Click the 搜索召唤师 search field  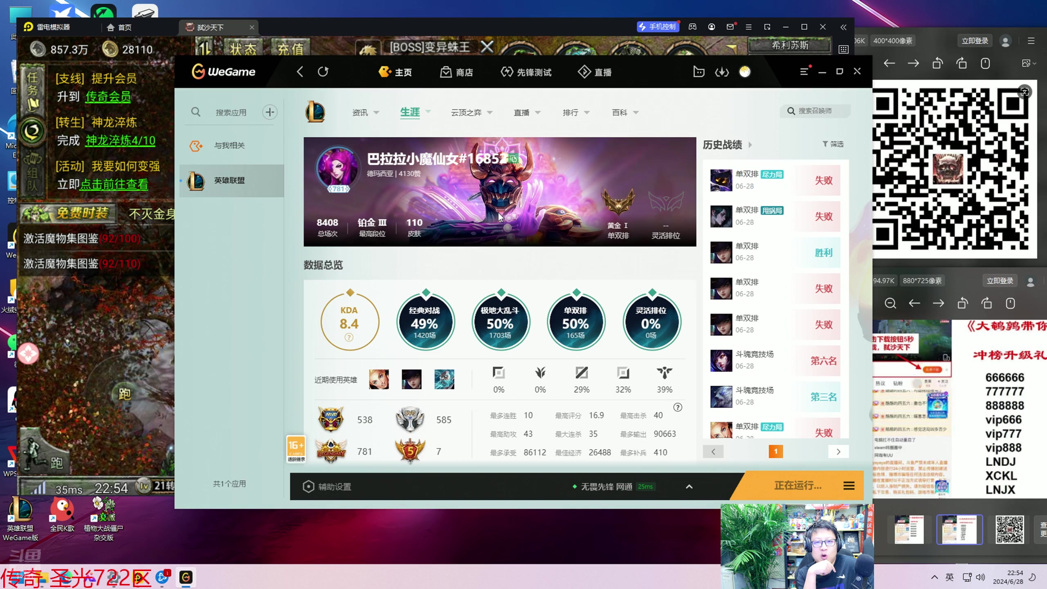816,111
